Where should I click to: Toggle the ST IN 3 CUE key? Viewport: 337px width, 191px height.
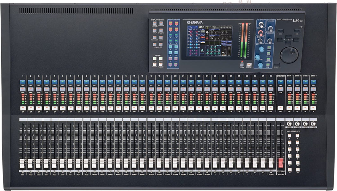click(x=305, y=89)
